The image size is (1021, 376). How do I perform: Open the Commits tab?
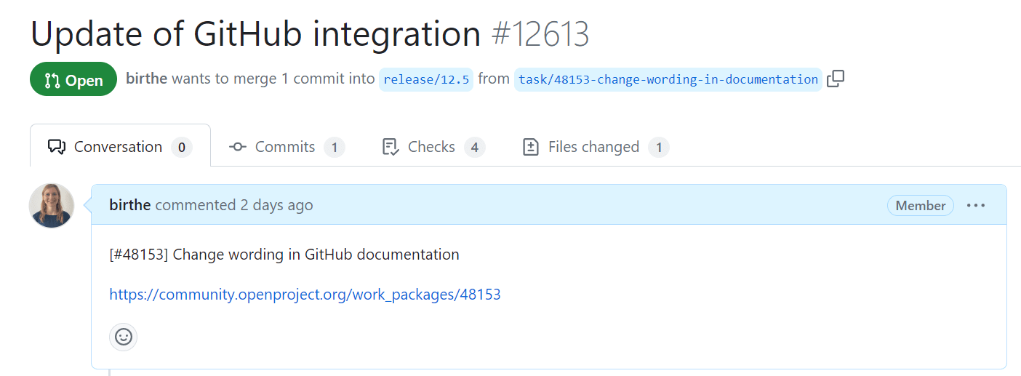pyautogui.click(x=285, y=147)
